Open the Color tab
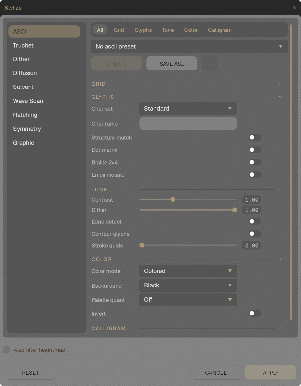 tap(191, 30)
